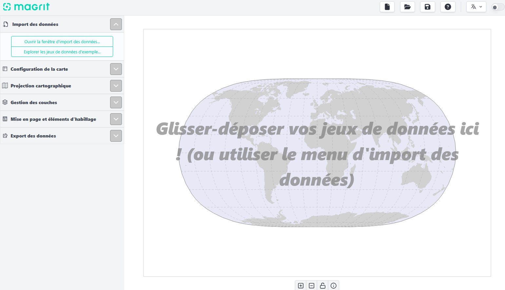Save the project with the floppy icon

coord(428,7)
